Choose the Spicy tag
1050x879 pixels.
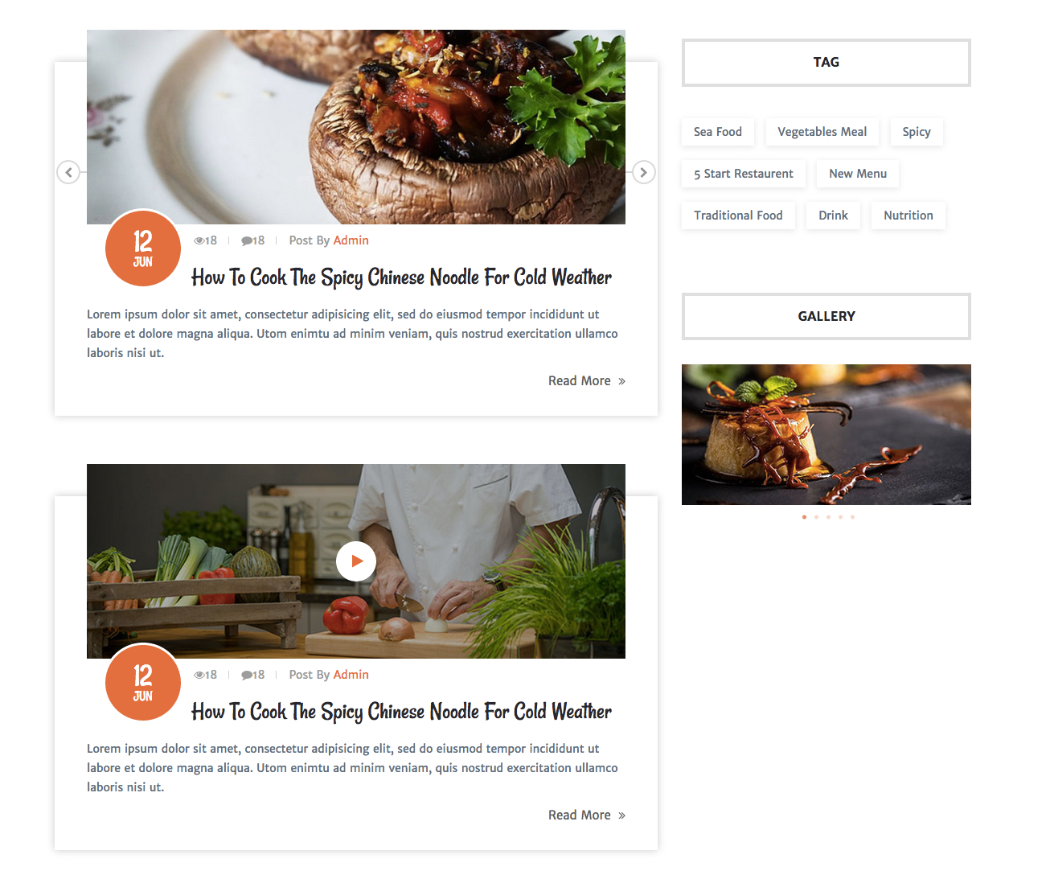[917, 132]
